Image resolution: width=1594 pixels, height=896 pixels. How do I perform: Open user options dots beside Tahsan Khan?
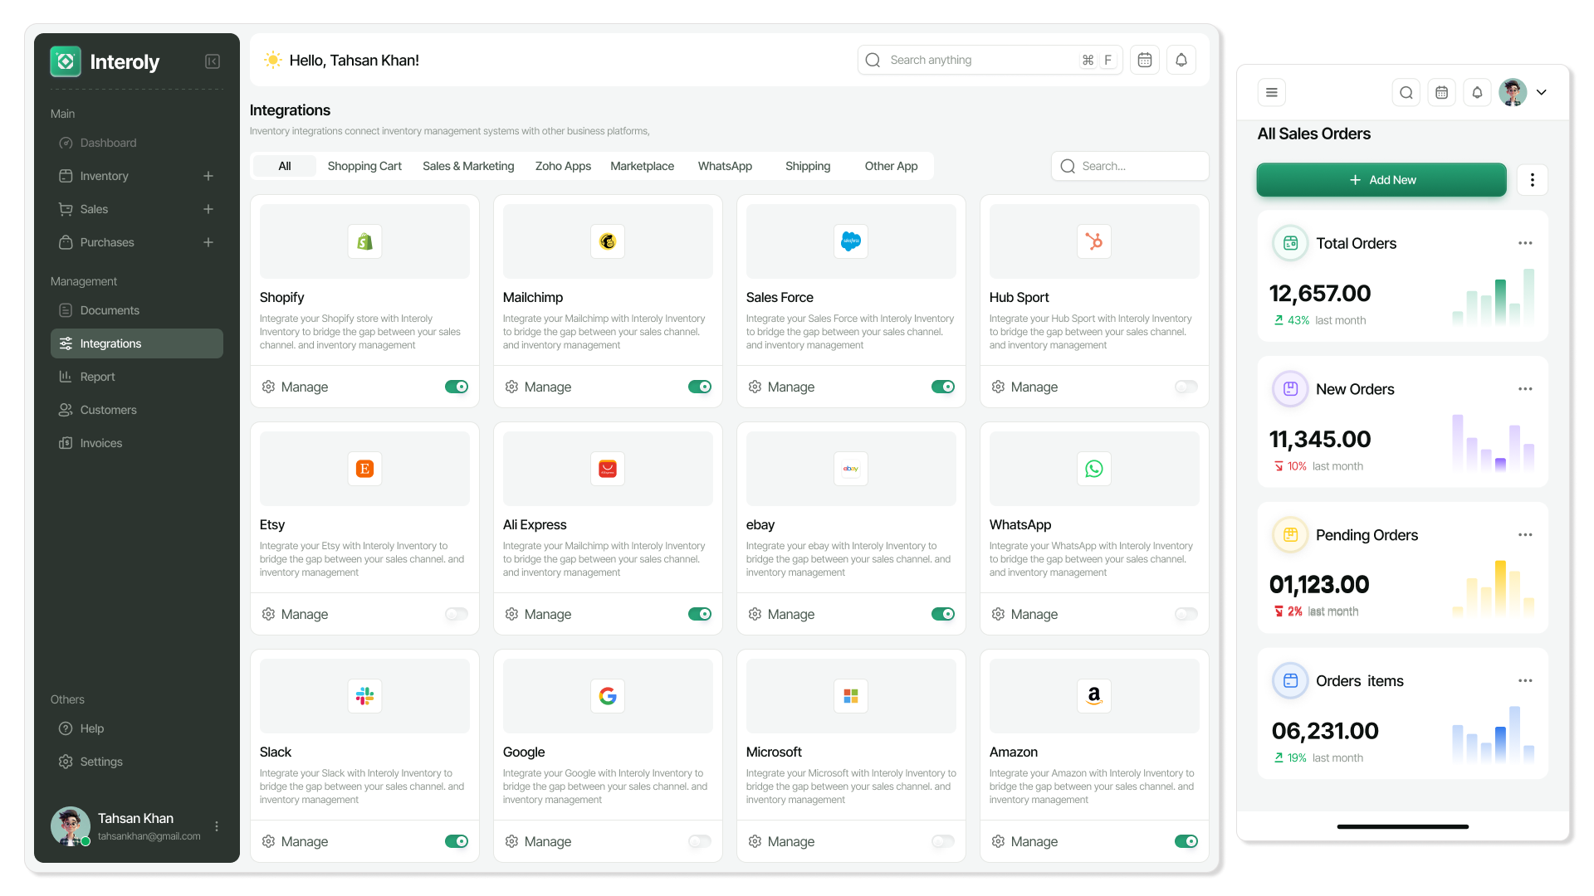click(x=217, y=826)
